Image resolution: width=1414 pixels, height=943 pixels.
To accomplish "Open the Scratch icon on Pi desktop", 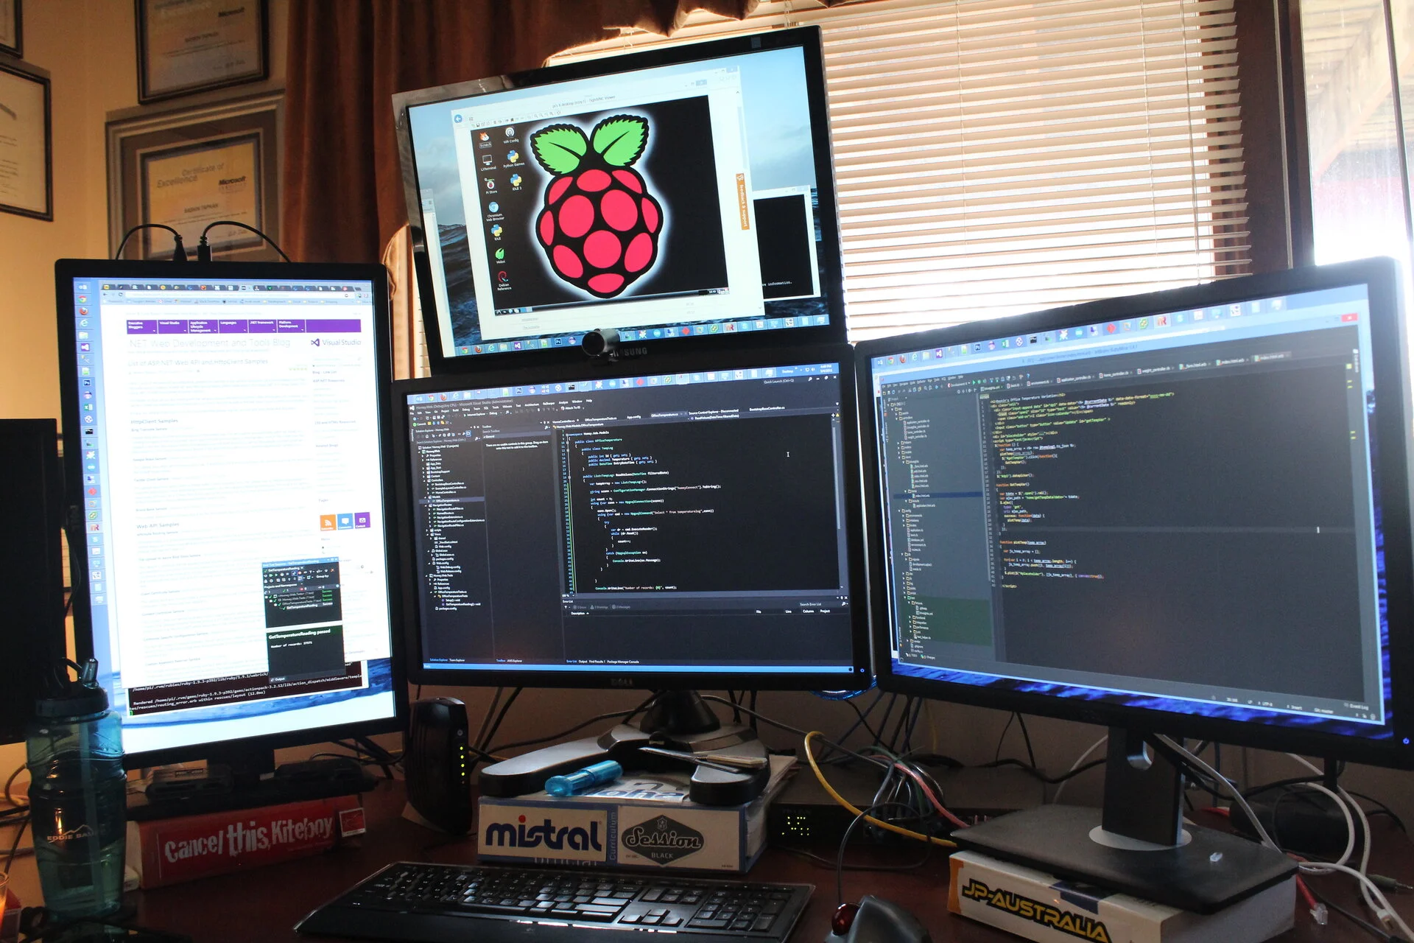I will (x=485, y=138).
